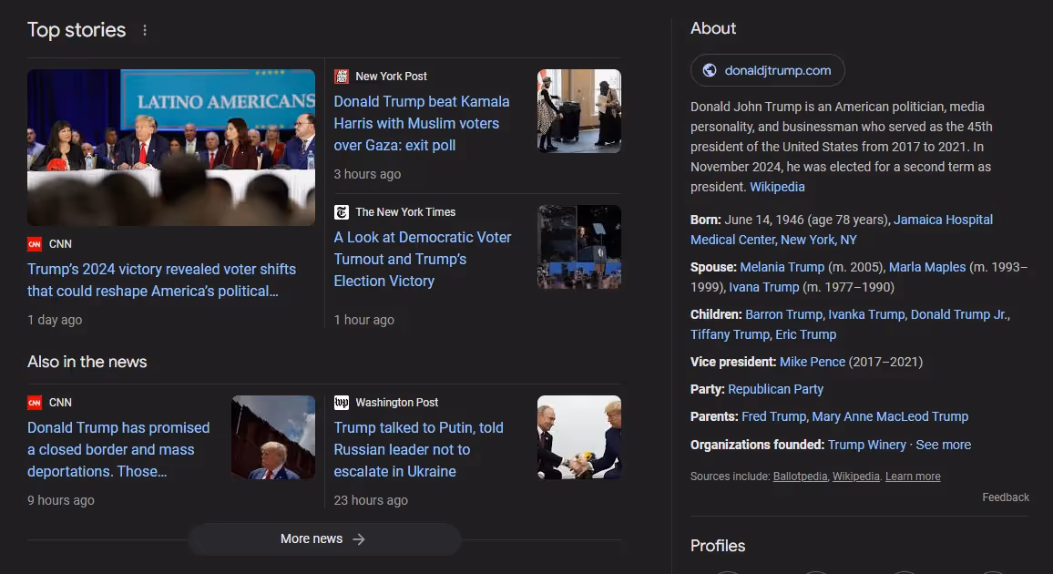Click the '23 hours ago' timestamp
The height and width of the screenshot is (574, 1053).
coord(371,501)
